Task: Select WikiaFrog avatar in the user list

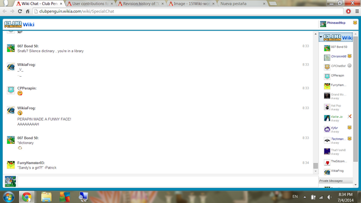Action: 327,172
